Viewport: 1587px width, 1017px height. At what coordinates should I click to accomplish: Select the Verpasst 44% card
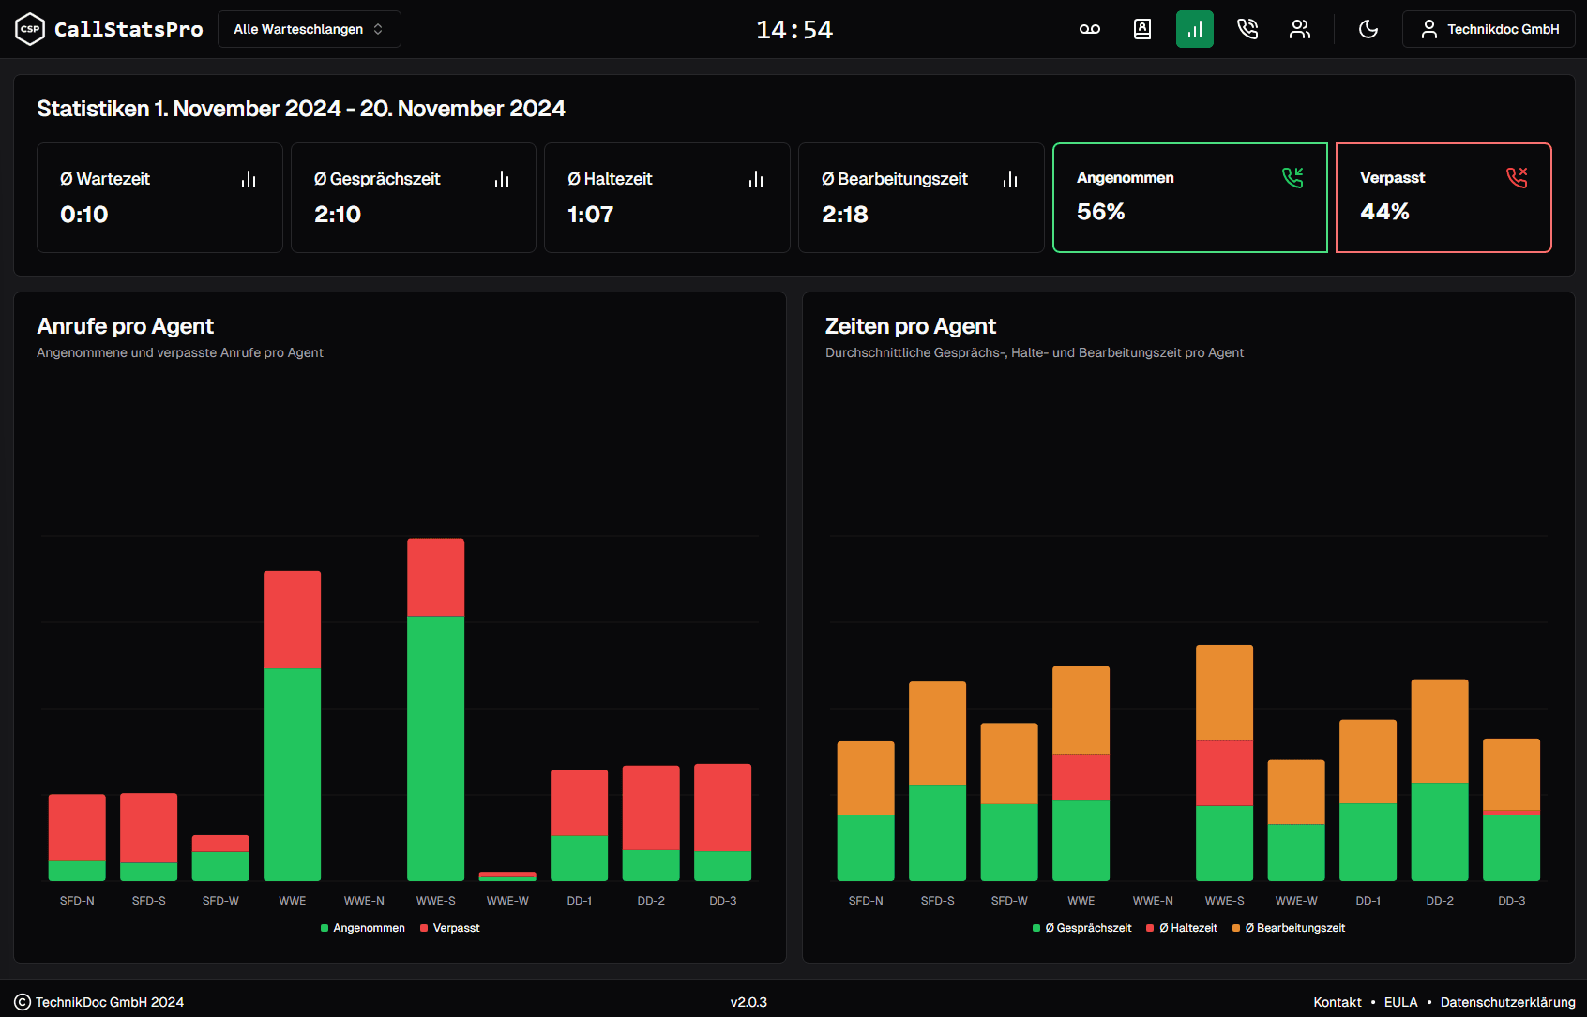point(1443,198)
